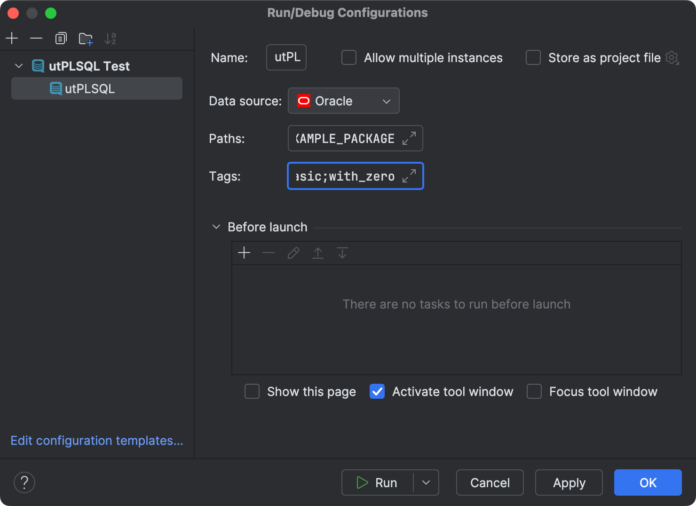696x506 pixels.
Task: Create a new folder for configurations
Action: pos(86,38)
